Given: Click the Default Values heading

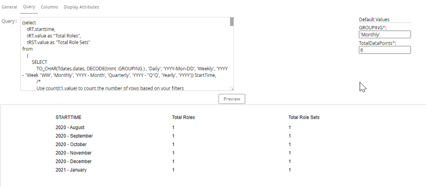Looking at the screenshot, I should pos(374,20).
